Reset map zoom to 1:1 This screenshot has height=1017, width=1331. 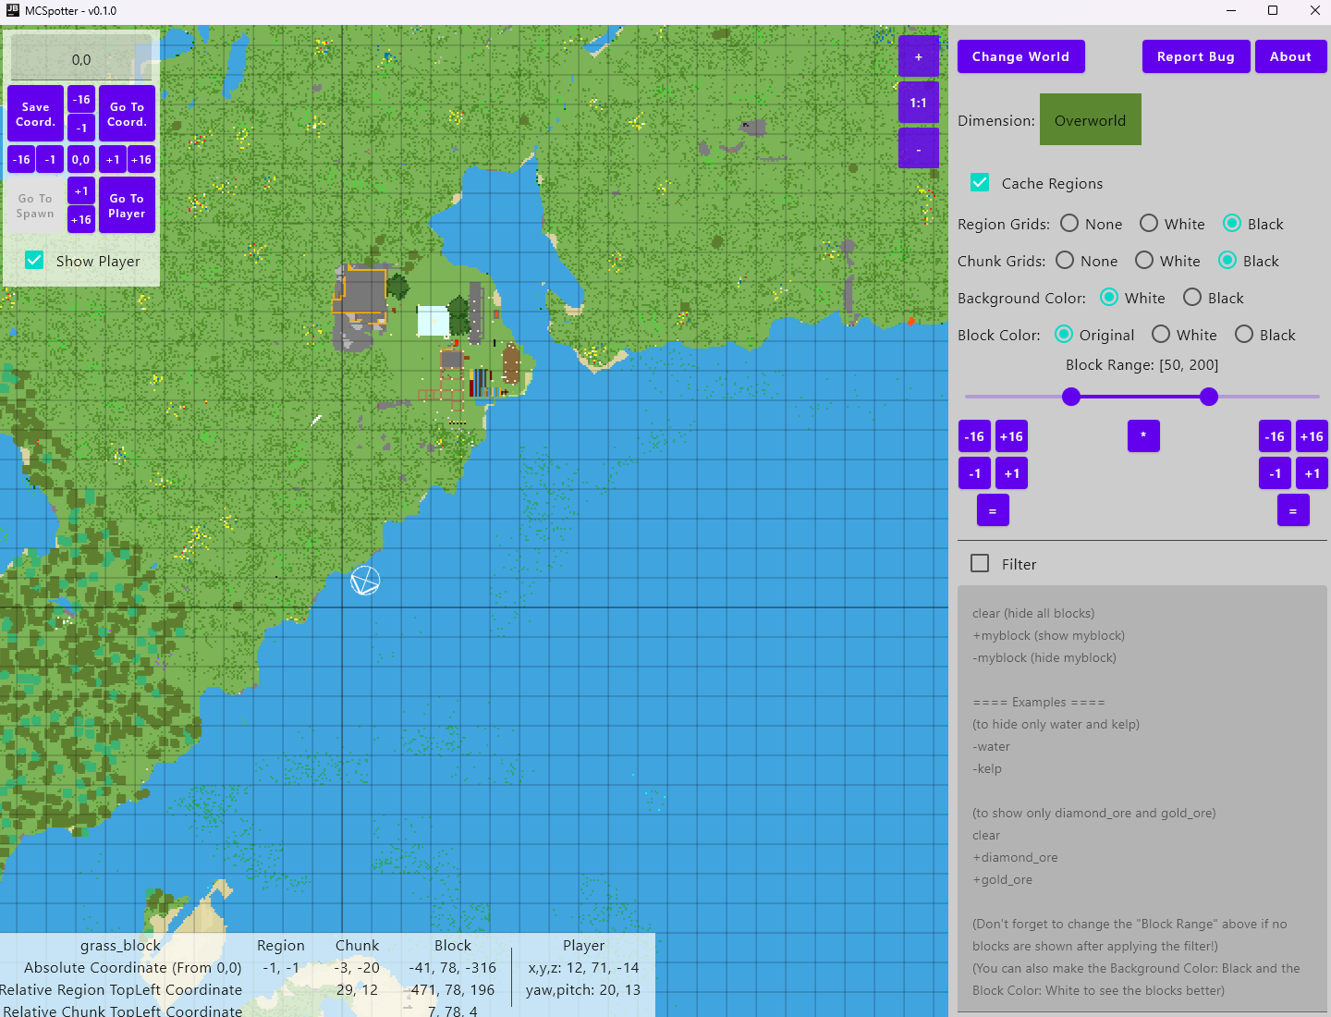919,103
